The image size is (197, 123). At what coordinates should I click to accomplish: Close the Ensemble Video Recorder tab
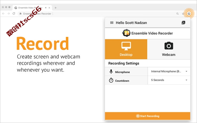pos(49,8)
